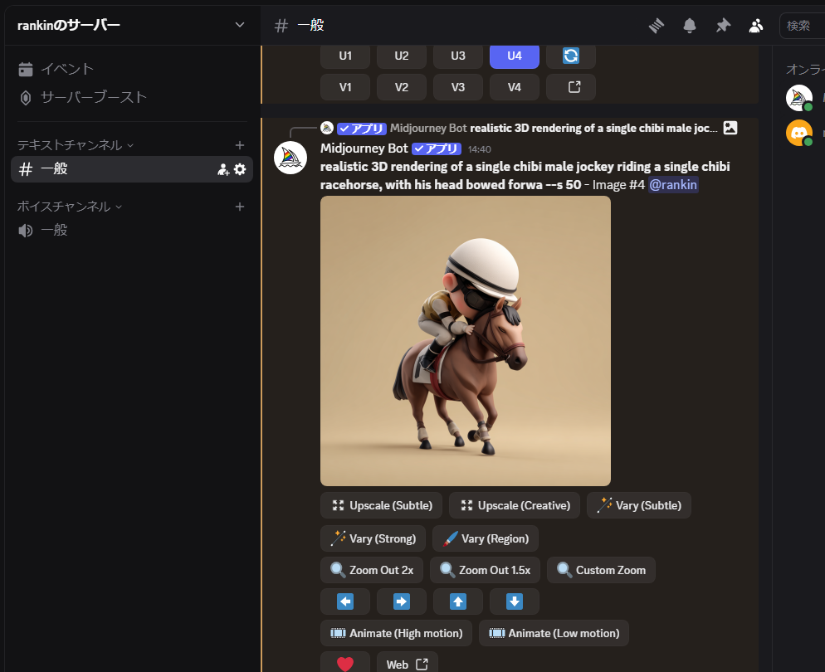The width and height of the screenshot is (825, 672).
Task: Show pinned messages with pin icon
Action: [x=723, y=26]
